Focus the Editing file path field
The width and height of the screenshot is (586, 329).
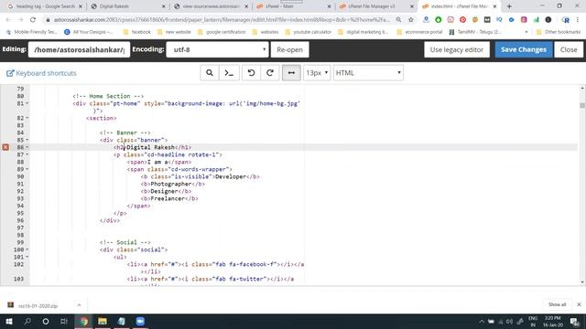(79, 49)
